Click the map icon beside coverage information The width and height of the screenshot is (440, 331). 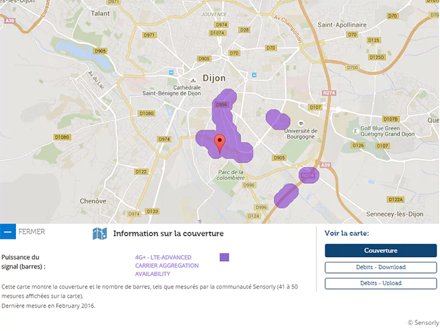(99, 234)
